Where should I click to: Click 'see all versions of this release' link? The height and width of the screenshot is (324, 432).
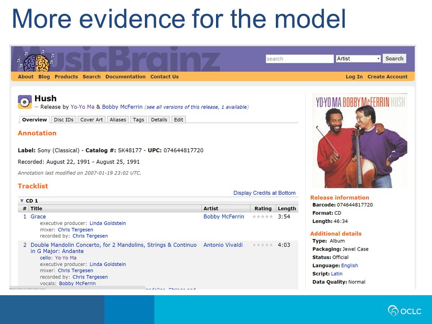coord(197,107)
